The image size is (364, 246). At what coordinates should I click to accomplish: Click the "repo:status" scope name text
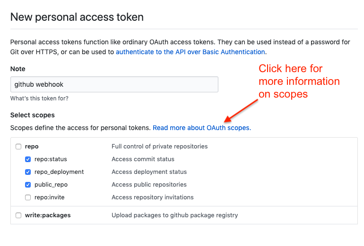(x=50, y=159)
